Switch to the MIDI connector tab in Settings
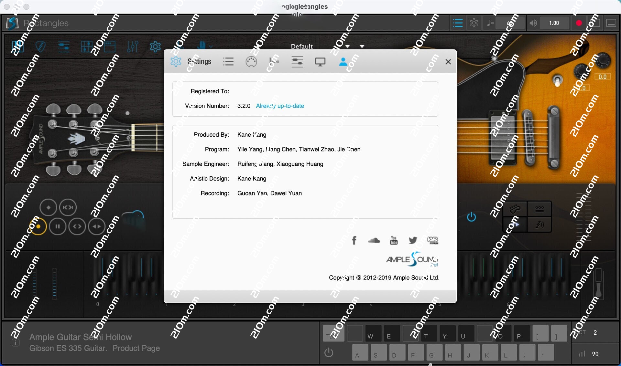 (x=251, y=61)
